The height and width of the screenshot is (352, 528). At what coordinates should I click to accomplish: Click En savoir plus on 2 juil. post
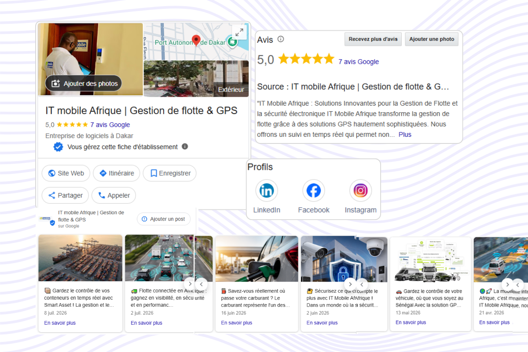click(x=147, y=323)
